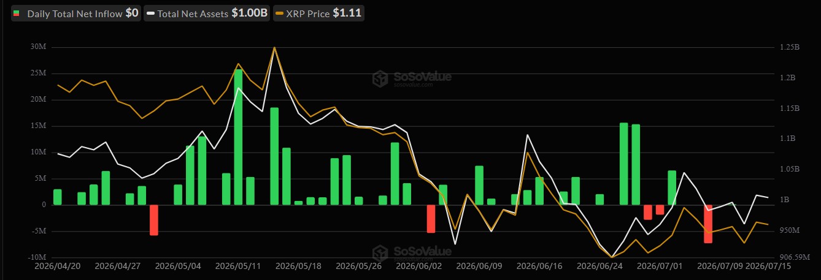Click the 0 label on the left axis
Image resolution: width=821 pixels, height=280 pixels.
(x=44, y=205)
